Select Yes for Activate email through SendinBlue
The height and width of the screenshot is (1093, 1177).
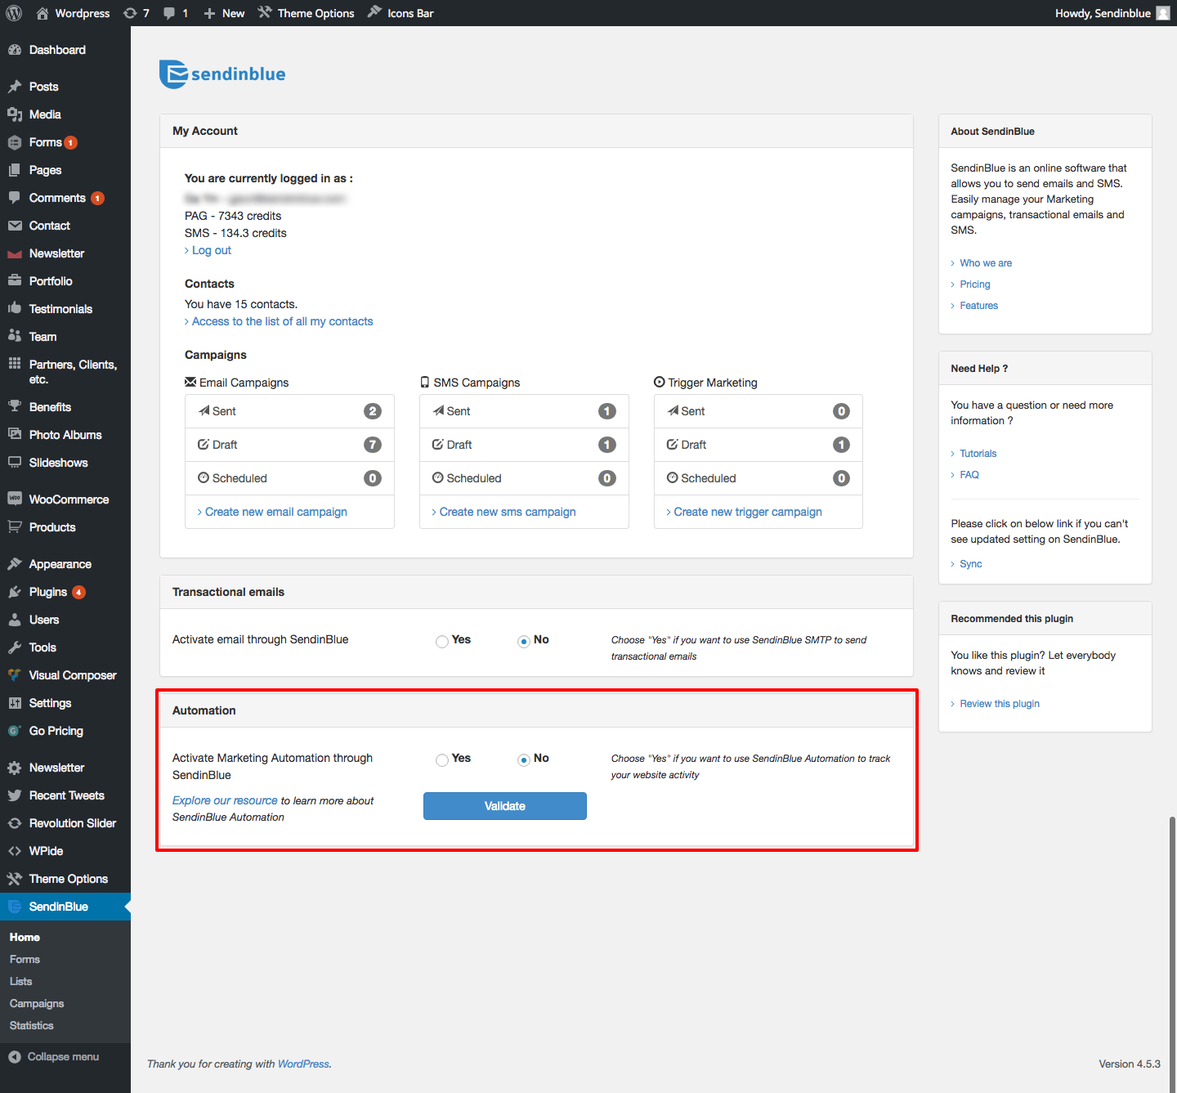click(x=442, y=642)
